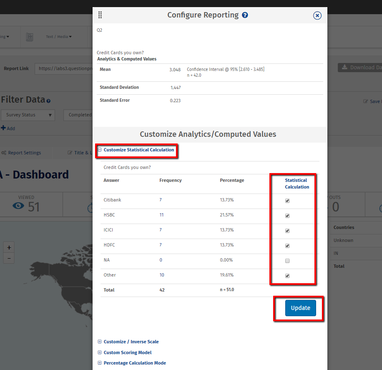Toggle the HSBC statistical calculation checkbox
This screenshot has height=370, width=382.
(287, 216)
